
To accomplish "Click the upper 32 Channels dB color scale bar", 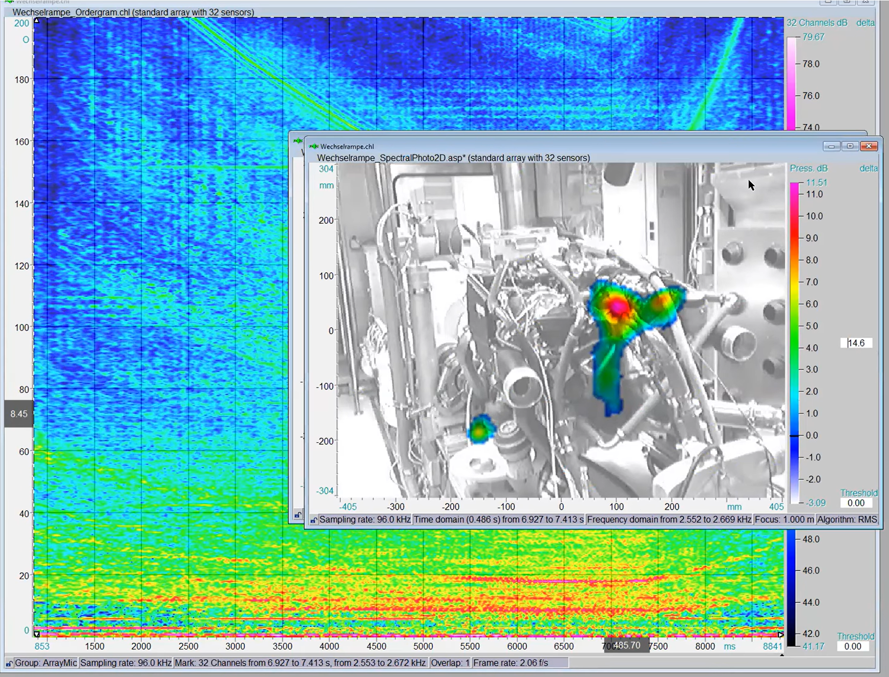I will pyautogui.click(x=792, y=83).
